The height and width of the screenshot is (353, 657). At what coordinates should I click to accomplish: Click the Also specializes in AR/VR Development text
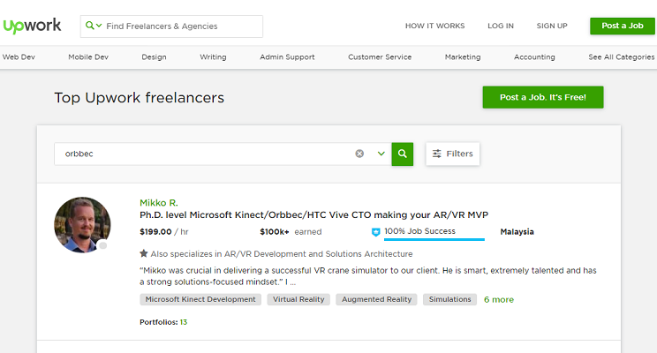tap(282, 254)
